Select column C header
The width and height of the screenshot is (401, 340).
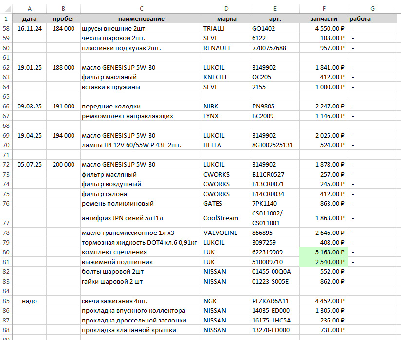click(x=142, y=9)
